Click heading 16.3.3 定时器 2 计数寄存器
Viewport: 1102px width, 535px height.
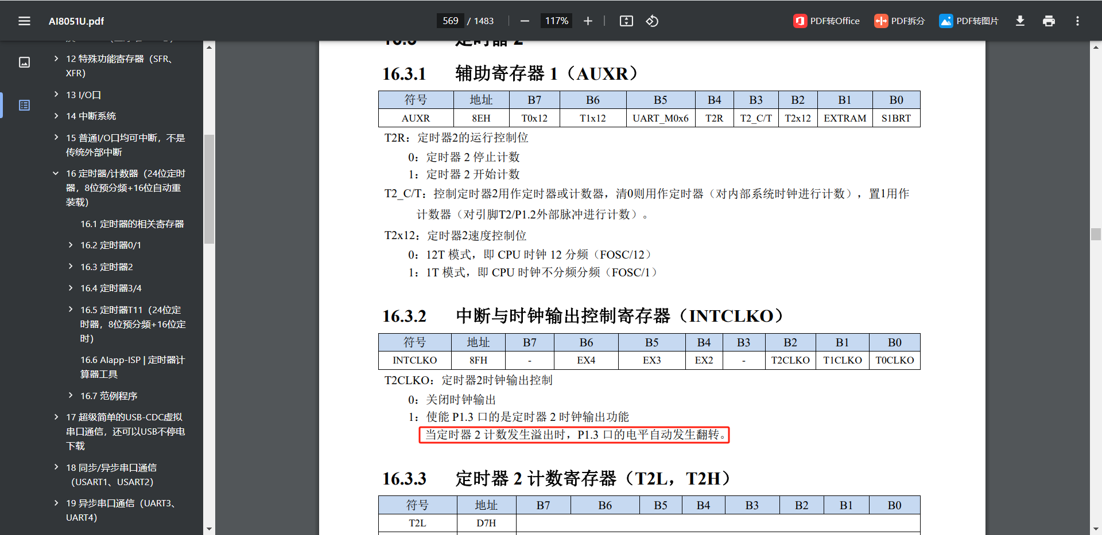pyautogui.click(x=557, y=478)
